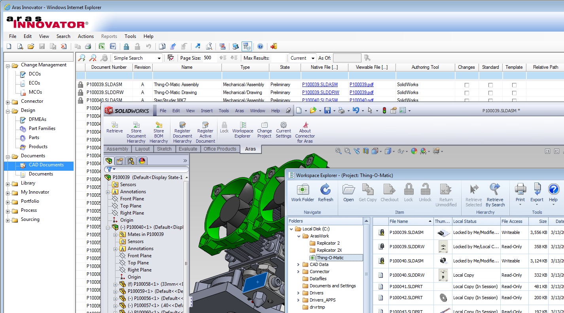The image size is (564, 313).
Task: Open the Search menu in Aras Innovator
Action: coord(63,36)
